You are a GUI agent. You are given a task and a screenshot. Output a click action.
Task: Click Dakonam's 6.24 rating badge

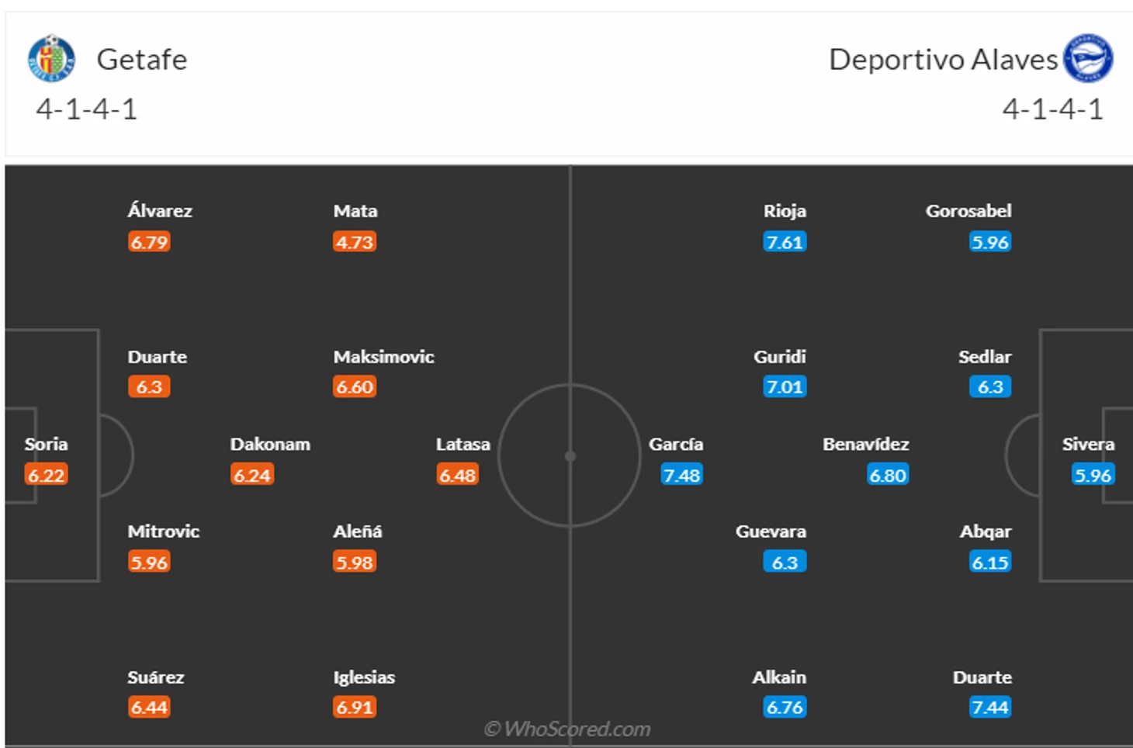251,475
